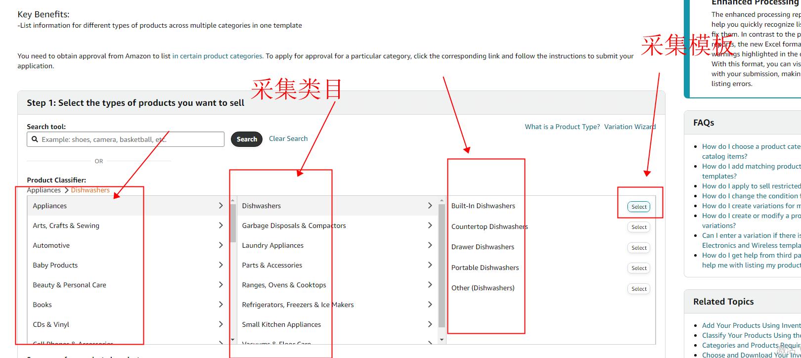
Task: Expand the Beauty & Personal Care chevron
Action: (221, 285)
